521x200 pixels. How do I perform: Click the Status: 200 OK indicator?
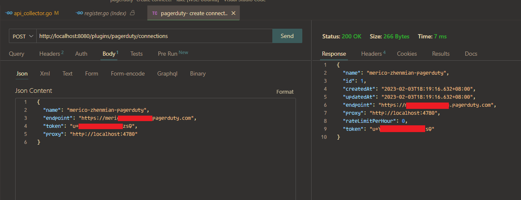click(x=342, y=36)
